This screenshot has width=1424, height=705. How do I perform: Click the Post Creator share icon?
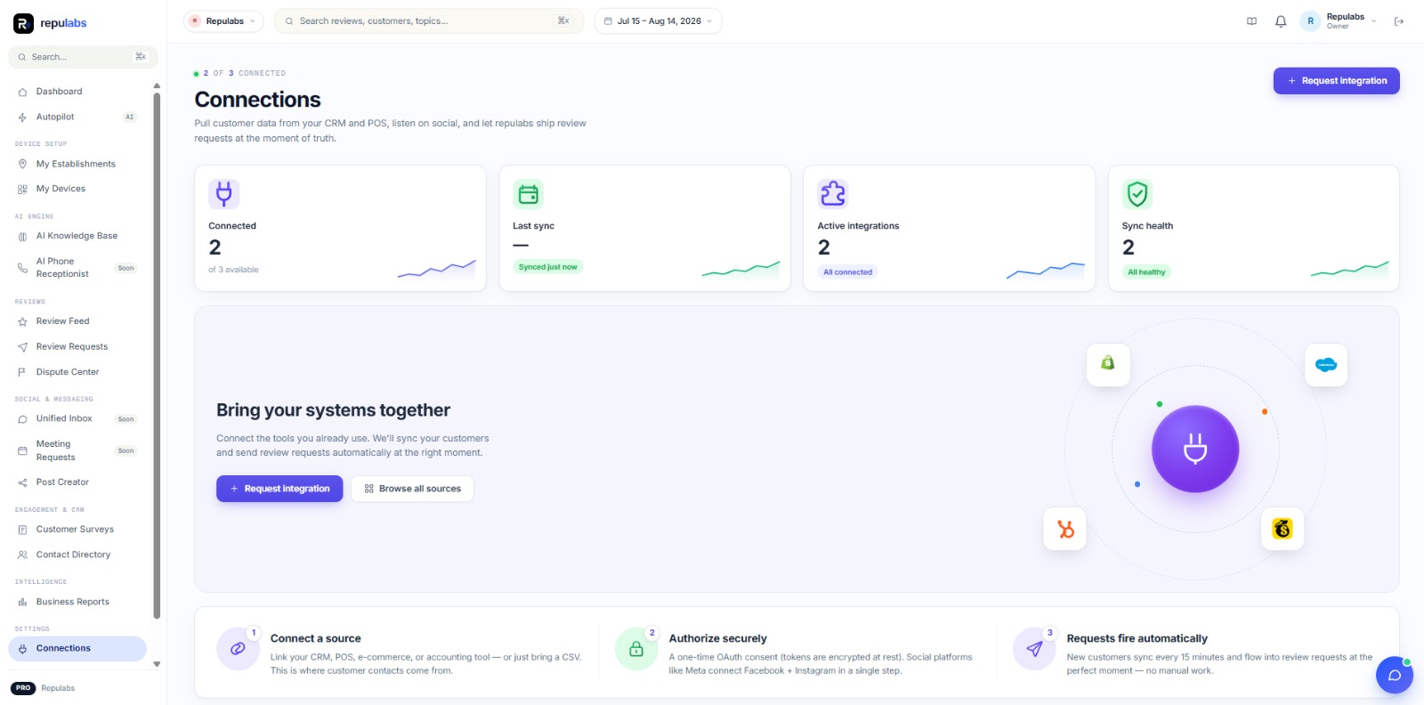[x=22, y=482]
